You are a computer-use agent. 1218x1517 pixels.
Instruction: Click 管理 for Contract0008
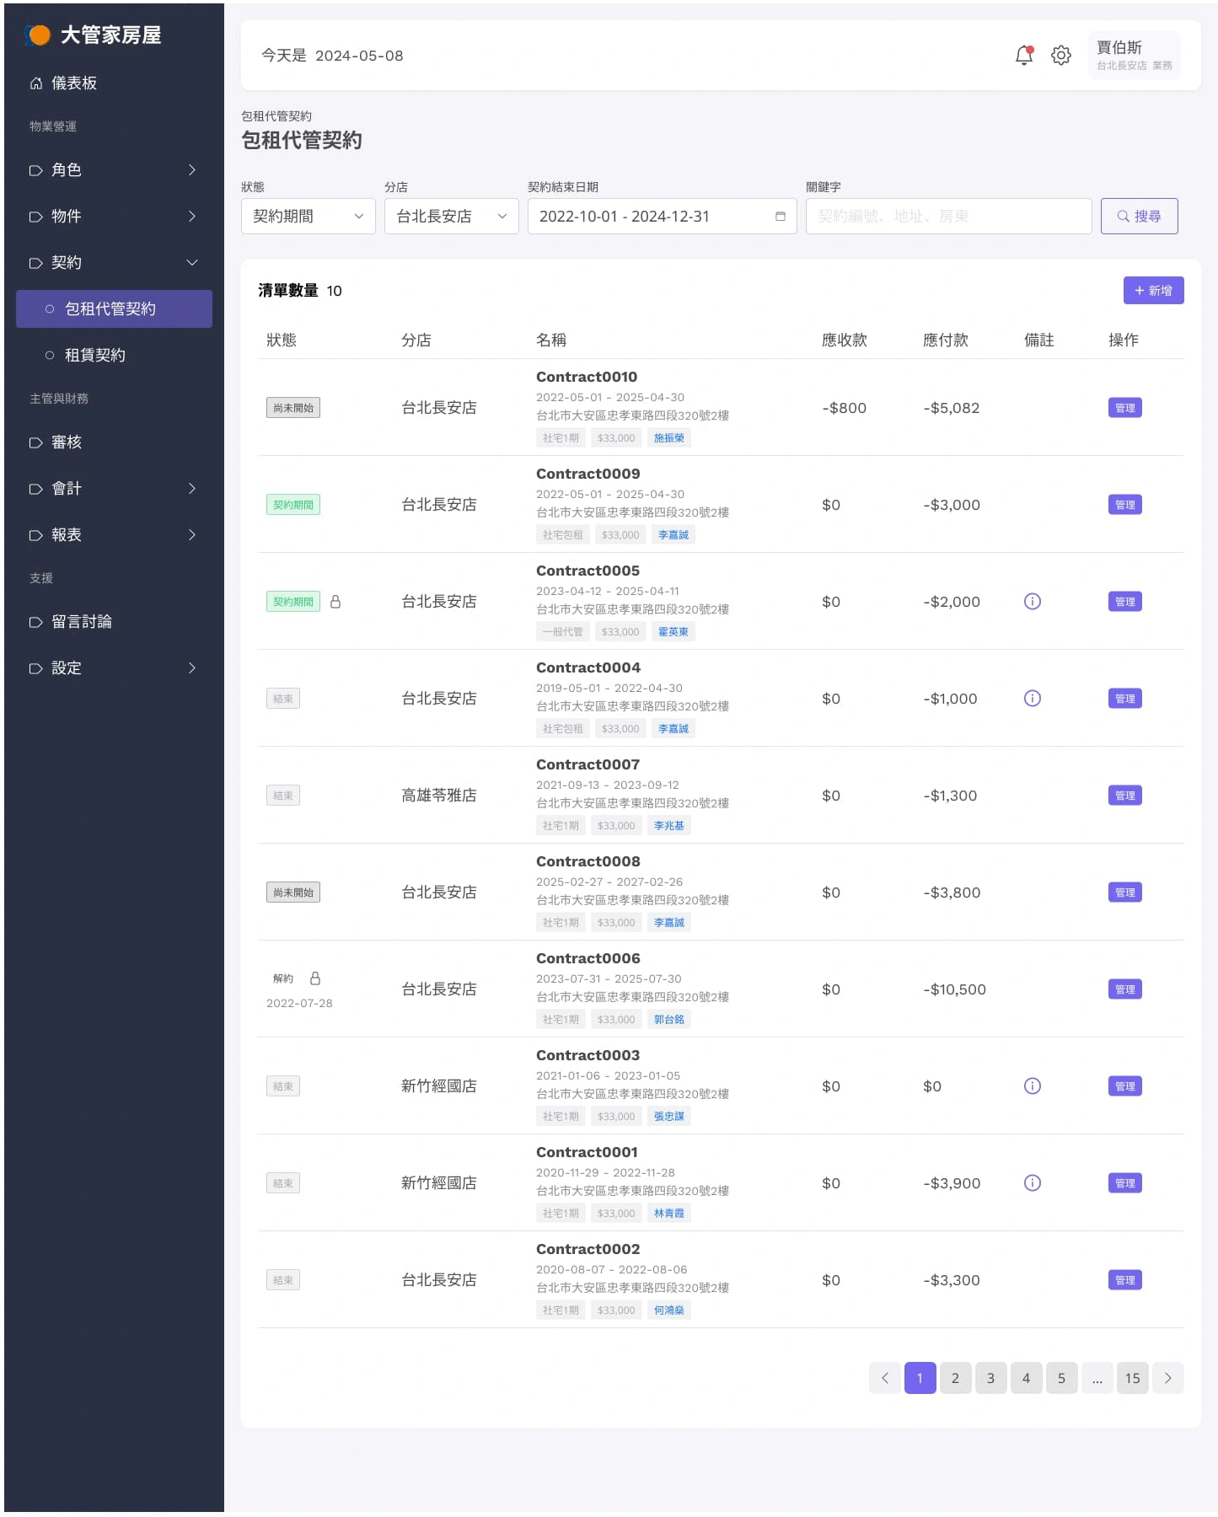[x=1124, y=893]
